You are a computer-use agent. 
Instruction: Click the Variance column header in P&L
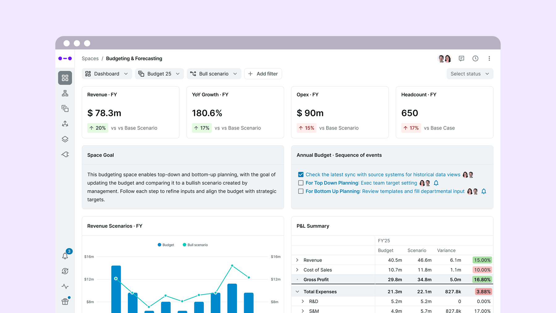446,250
